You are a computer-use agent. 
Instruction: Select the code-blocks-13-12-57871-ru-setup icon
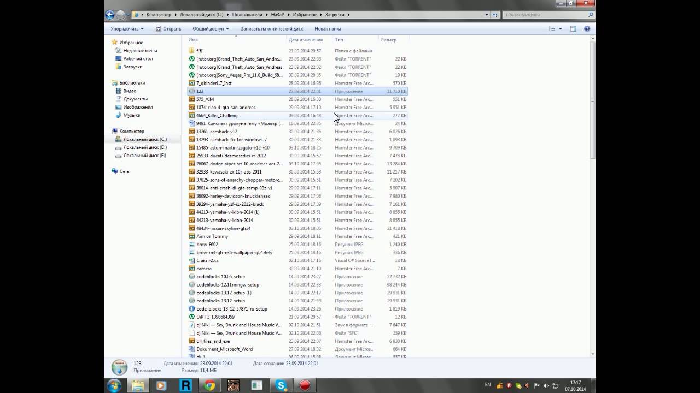coord(192,309)
